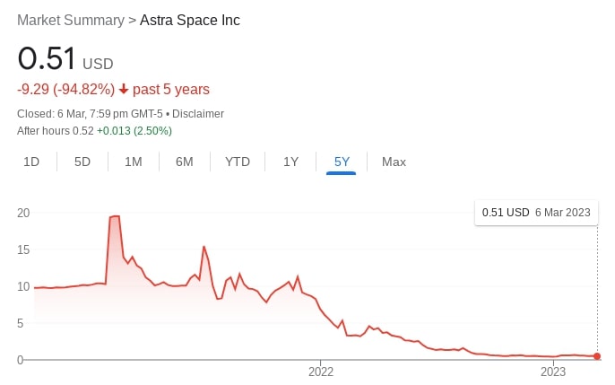Screen dimensions: 615x385
Task: Click the -9.29 (-94.82%) change text
Action: point(66,90)
